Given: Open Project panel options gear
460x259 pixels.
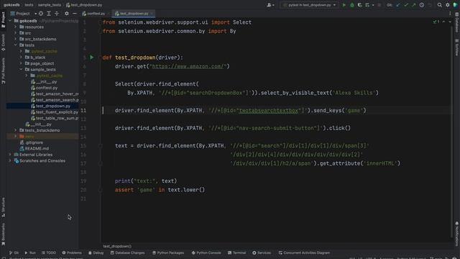Looking at the screenshot, I should pos(67,14).
